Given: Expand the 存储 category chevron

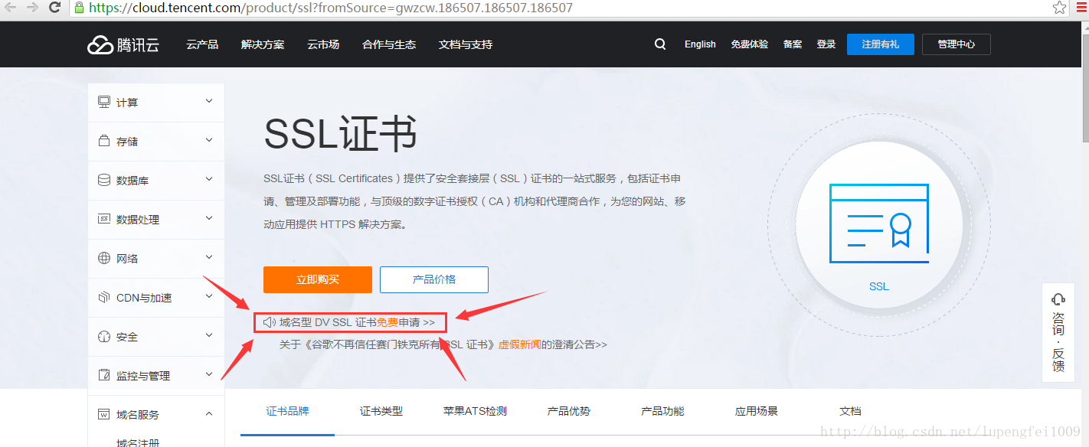Looking at the screenshot, I should click(x=209, y=140).
